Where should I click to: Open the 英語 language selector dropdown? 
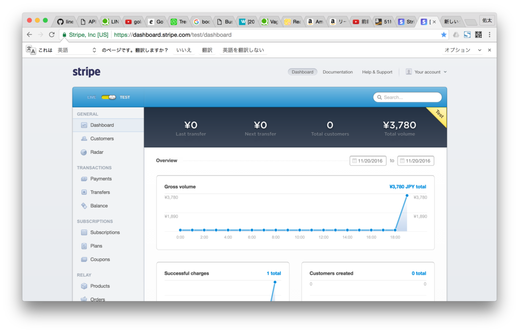click(x=77, y=50)
